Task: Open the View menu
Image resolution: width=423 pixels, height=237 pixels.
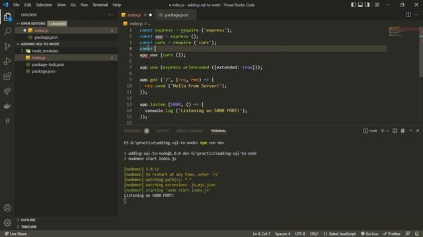Action: click(61, 5)
